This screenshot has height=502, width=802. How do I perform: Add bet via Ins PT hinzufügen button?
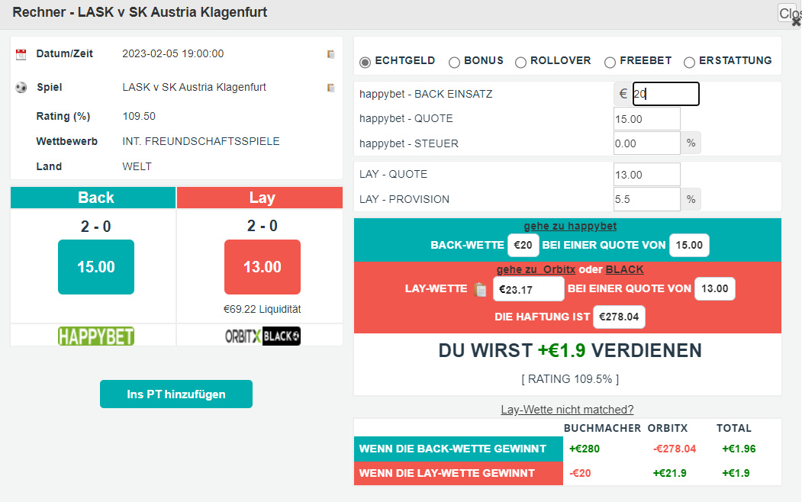176,394
